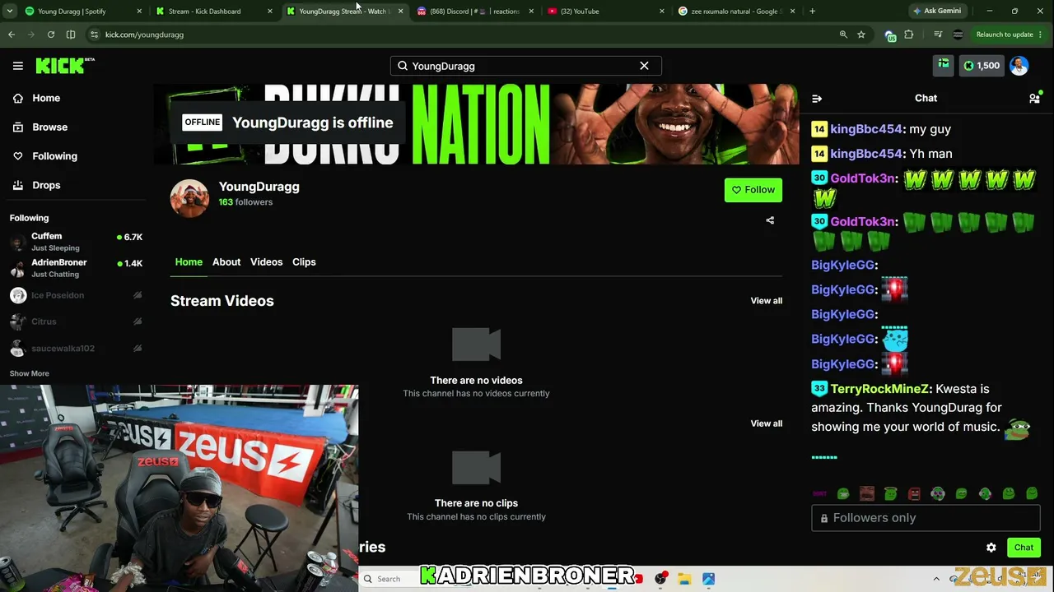Open the Chrome three-dot menu
The height and width of the screenshot is (592, 1054).
pyautogui.click(x=1041, y=35)
